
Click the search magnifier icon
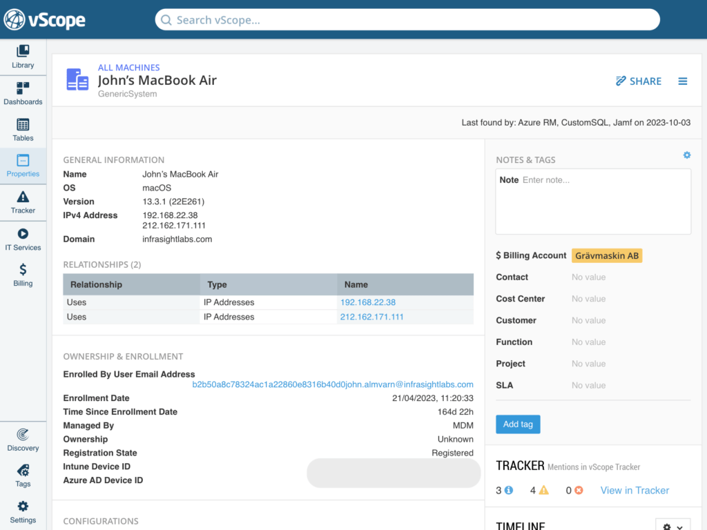(x=166, y=20)
